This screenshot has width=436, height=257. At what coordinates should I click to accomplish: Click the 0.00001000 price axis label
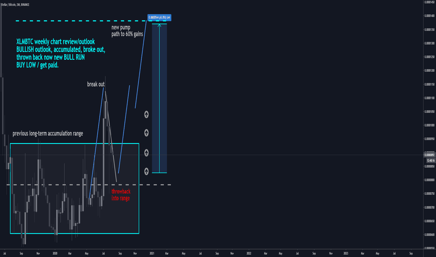coord(429,125)
